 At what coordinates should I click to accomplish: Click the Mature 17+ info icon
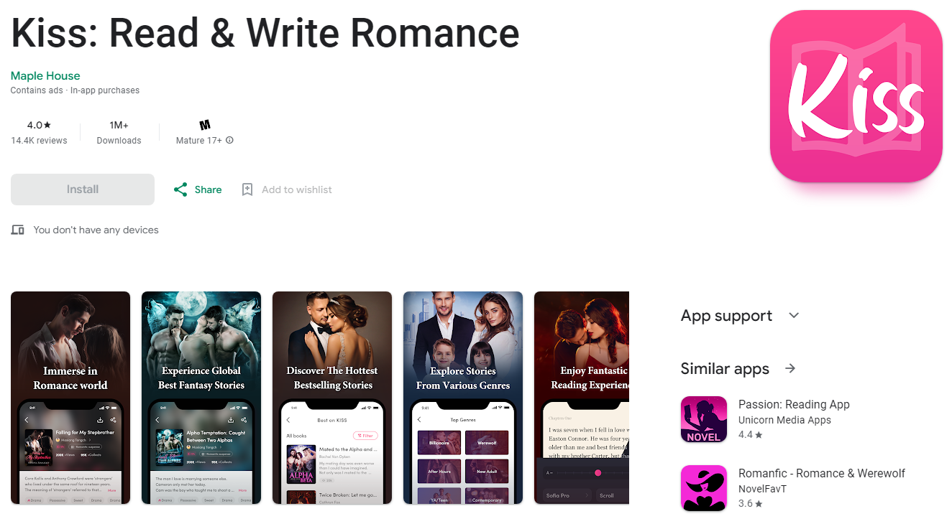[230, 141]
